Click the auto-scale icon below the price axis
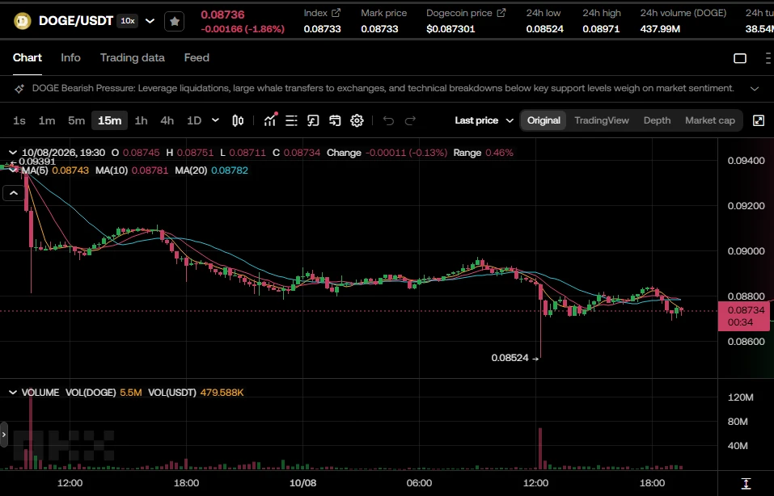 click(746, 483)
